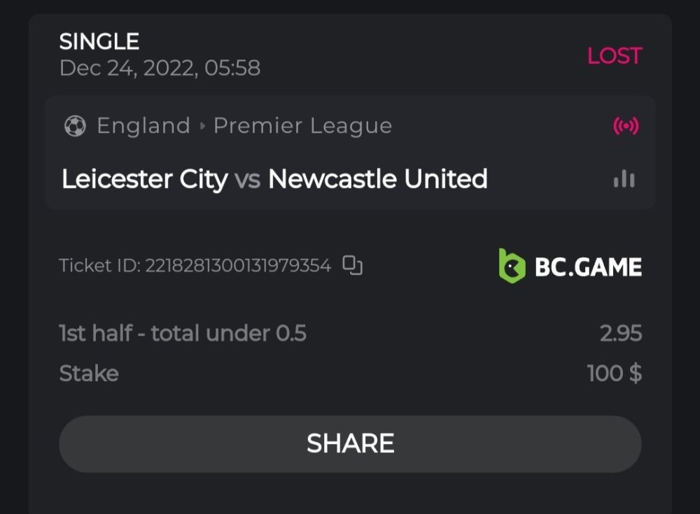Click the ticket ID number
The width and height of the screenshot is (700, 514).
point(238,266)
